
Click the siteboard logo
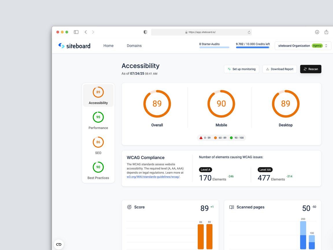click(x=74, y=46)
